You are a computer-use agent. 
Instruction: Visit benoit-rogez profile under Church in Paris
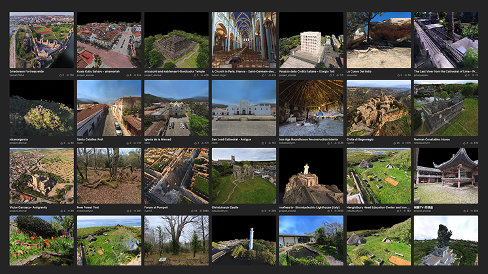click(218, 75)
